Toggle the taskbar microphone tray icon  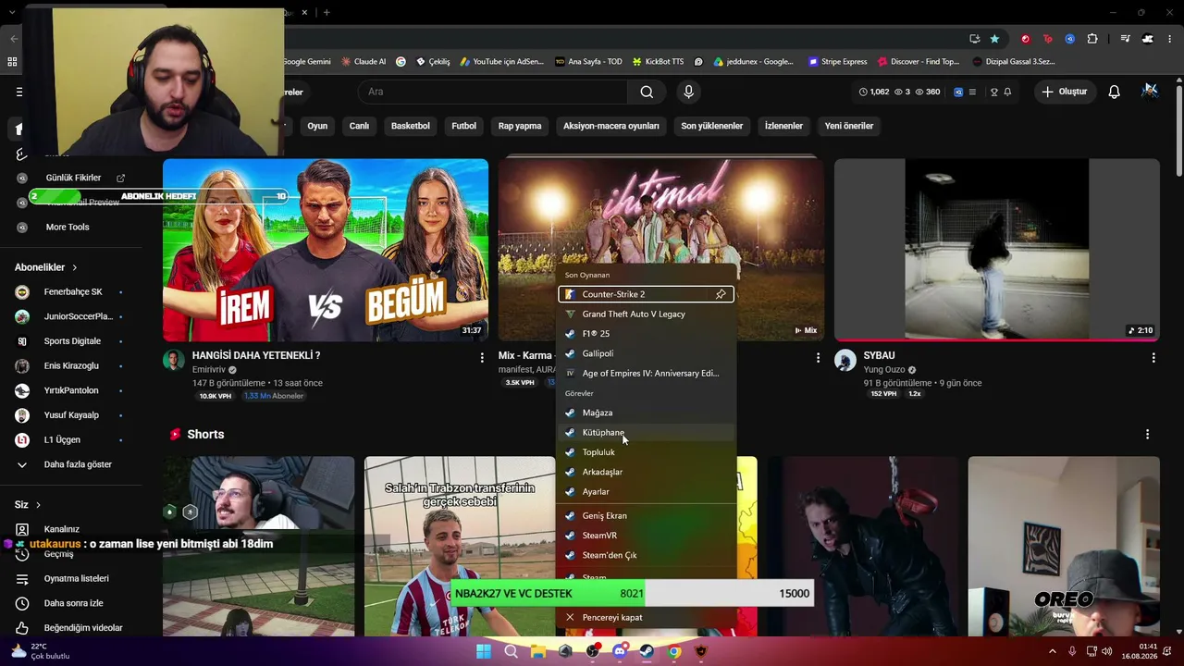[x=1072, y=651]
